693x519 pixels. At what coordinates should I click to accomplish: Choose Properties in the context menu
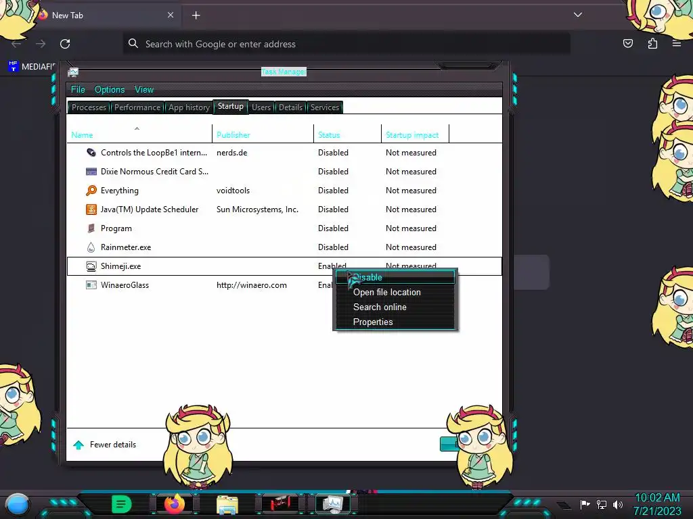coord(395,322)
